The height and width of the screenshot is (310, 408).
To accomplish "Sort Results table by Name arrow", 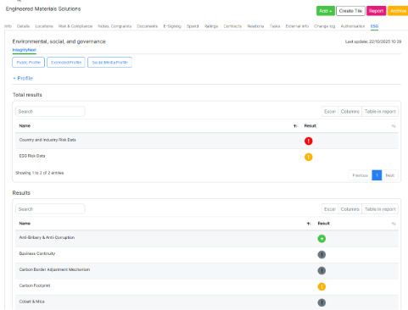I will pyautogui.click(x=309, y=224).
